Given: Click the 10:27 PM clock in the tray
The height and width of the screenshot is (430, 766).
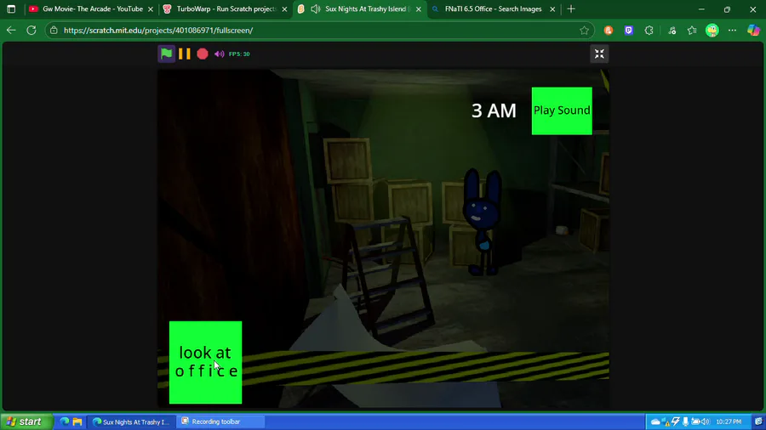Looking at the screenshot, I should (x=729, y=422).
